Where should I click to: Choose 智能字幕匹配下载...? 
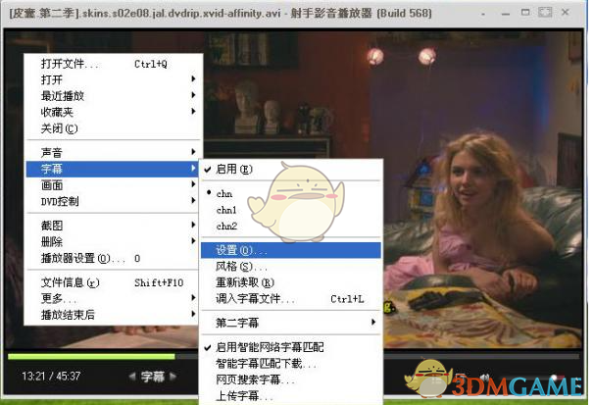pos(291,364)
